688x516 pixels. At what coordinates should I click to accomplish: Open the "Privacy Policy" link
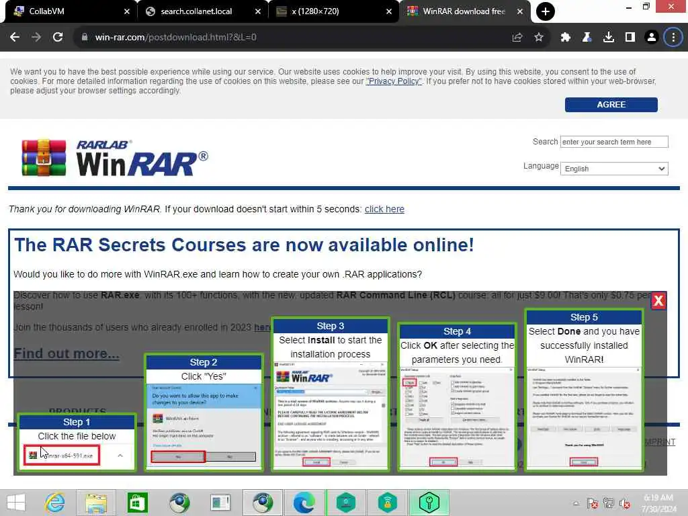coord(394,81)
